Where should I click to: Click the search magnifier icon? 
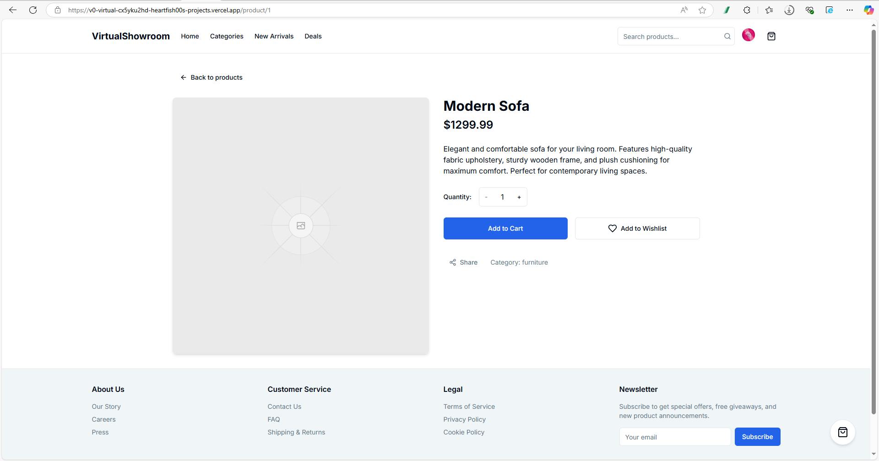727,37
